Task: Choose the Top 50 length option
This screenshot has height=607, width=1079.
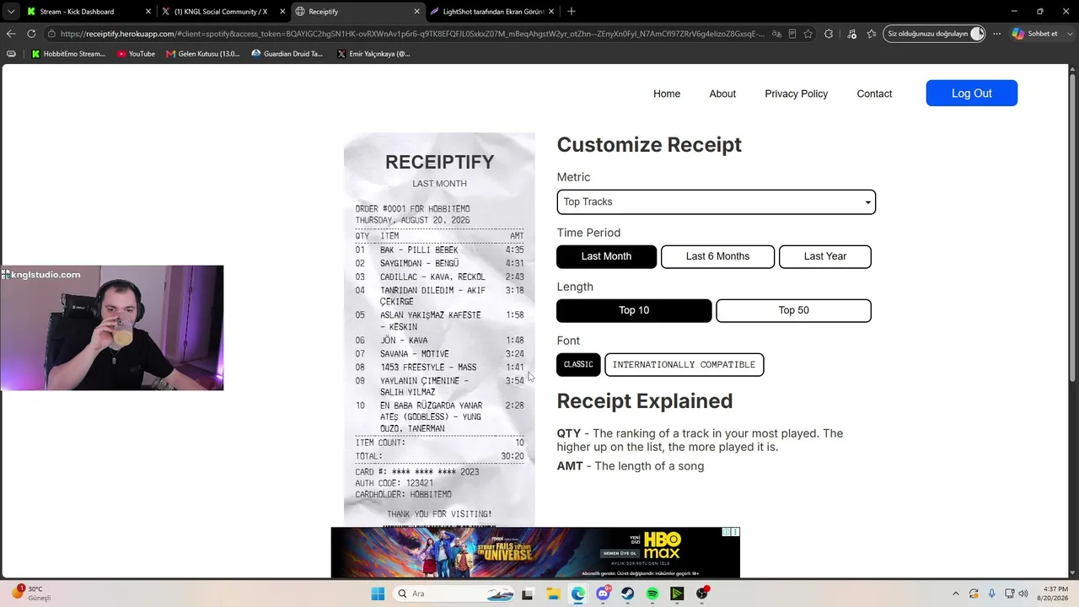Action: point(793,310)
